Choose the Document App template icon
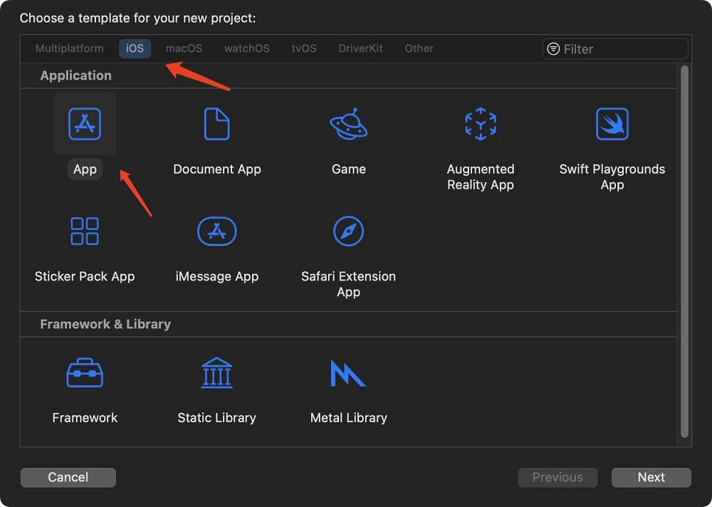712x507 pixels. coord(216,124)
